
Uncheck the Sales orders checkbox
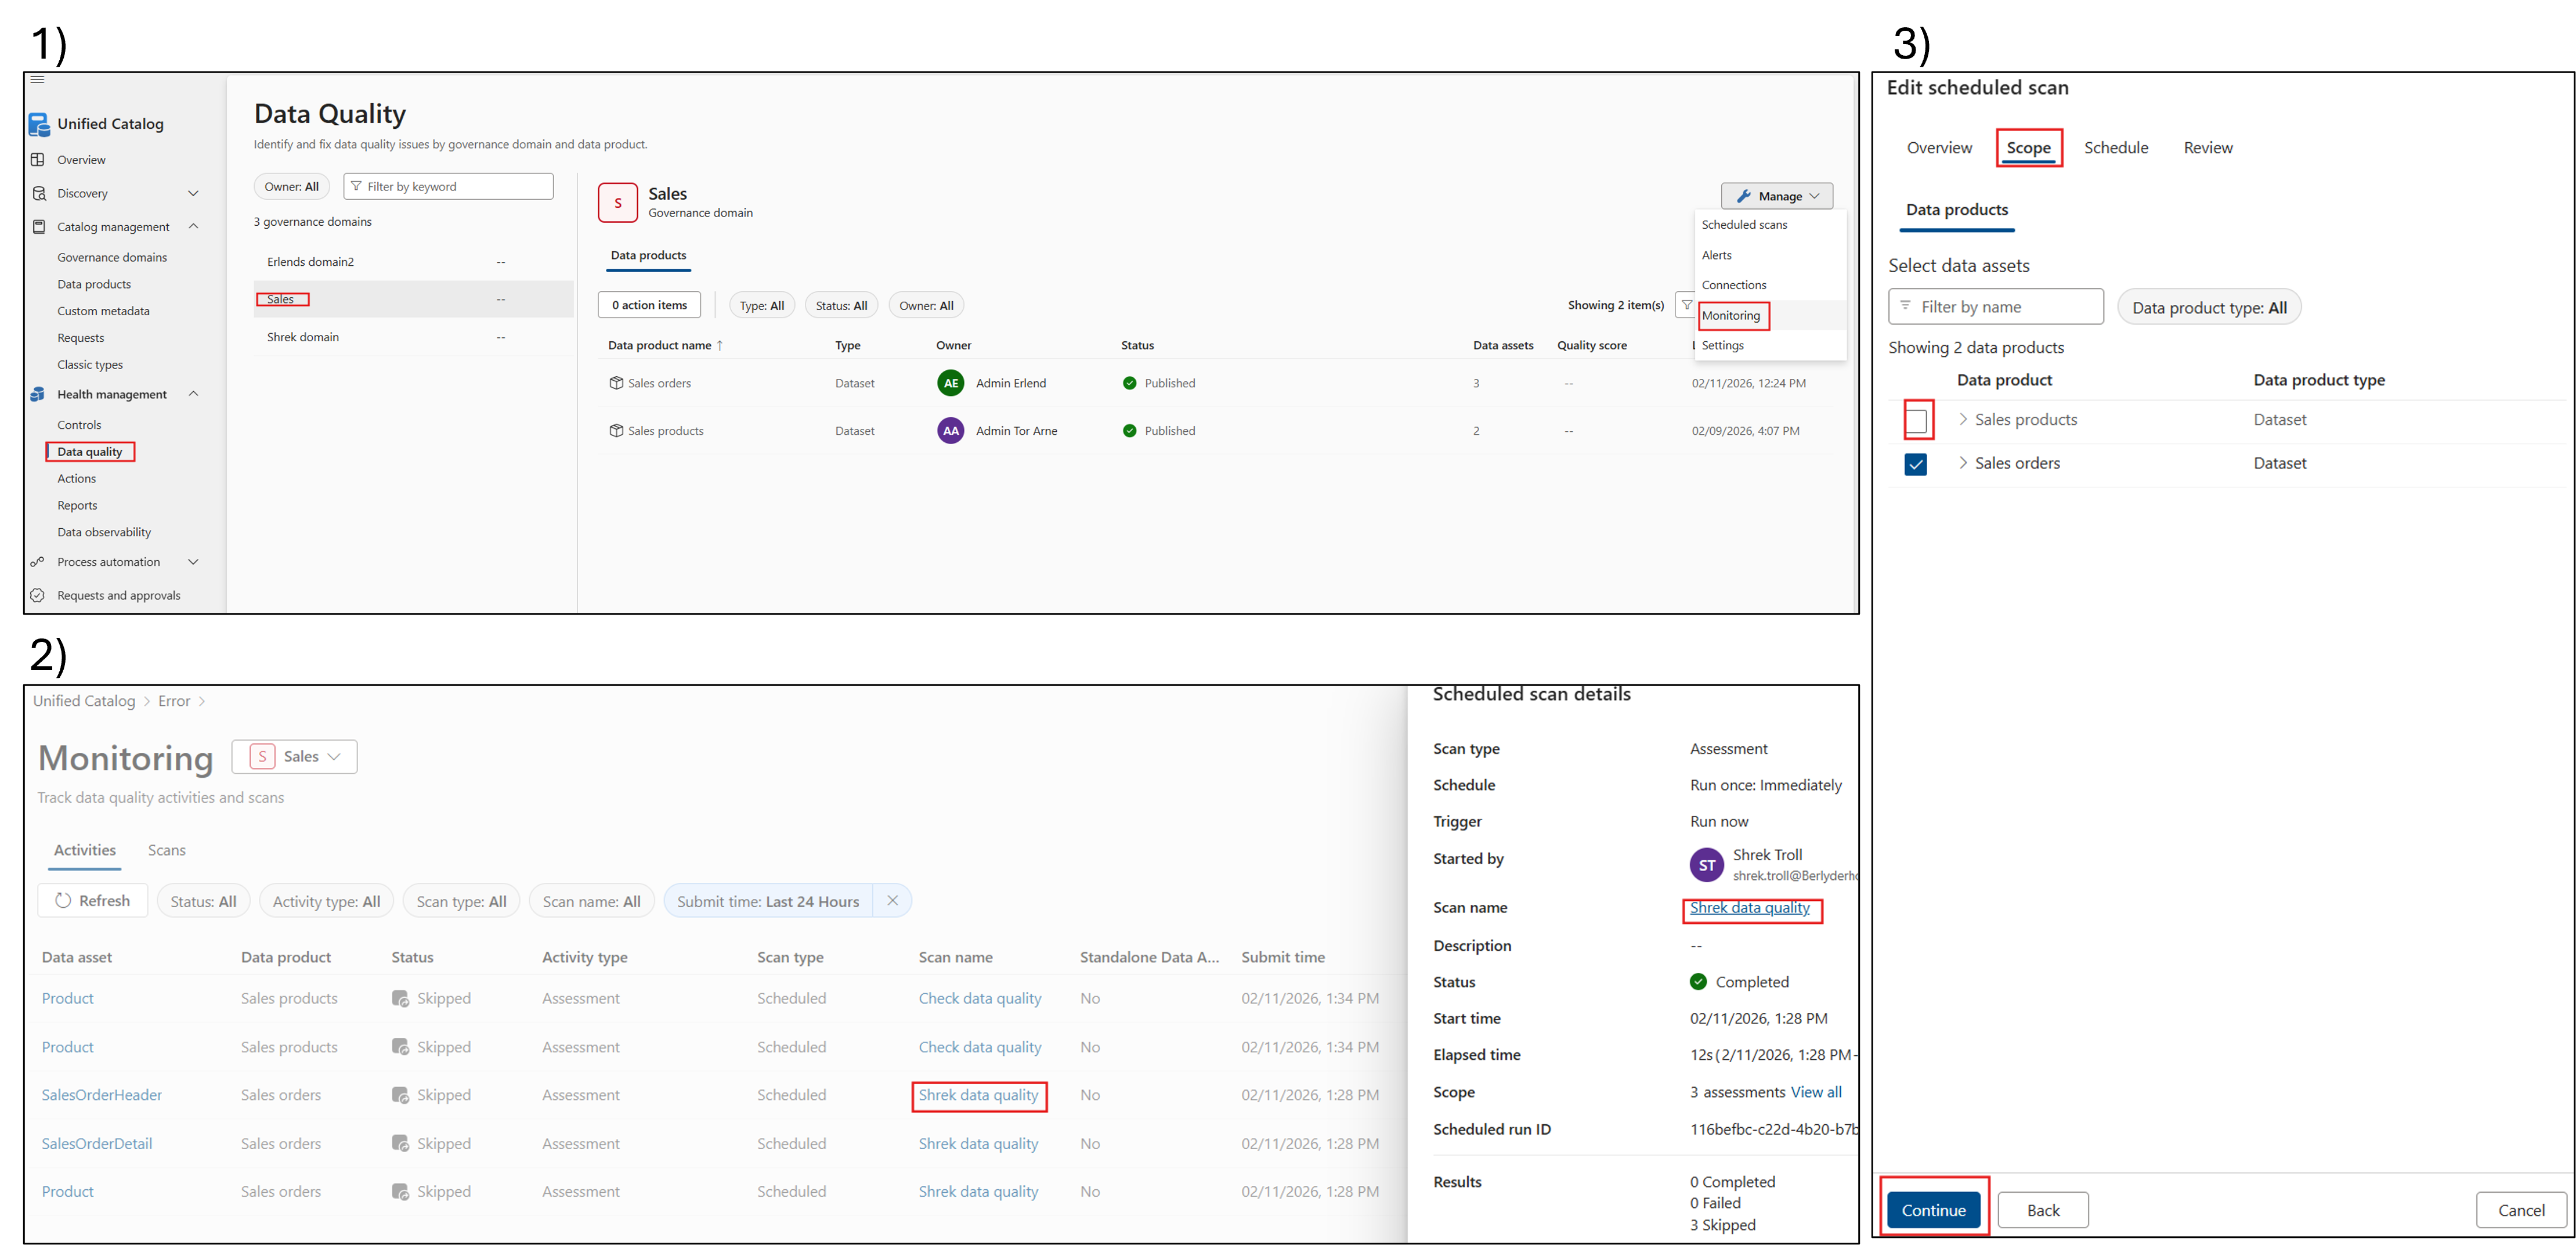pyautogui.click(x=1916, y=464)
